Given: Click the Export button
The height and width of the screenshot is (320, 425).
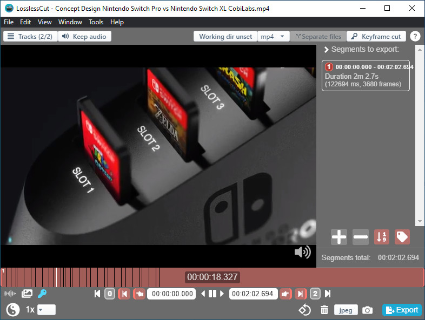Looking at the screenshot, I should [x=402, y=310].
